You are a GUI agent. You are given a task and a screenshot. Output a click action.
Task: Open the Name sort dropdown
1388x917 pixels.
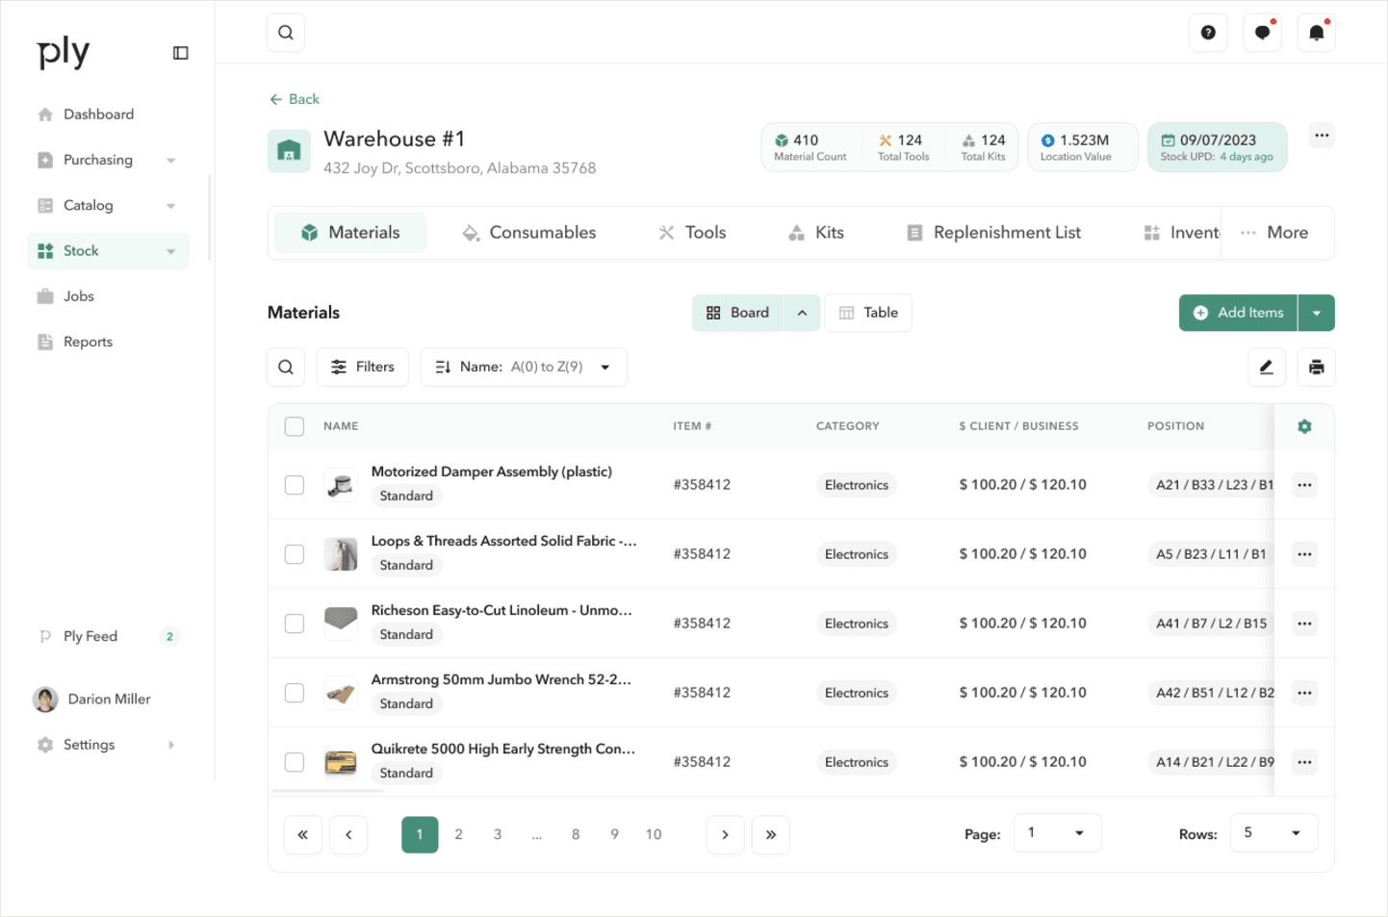(524, 367)
